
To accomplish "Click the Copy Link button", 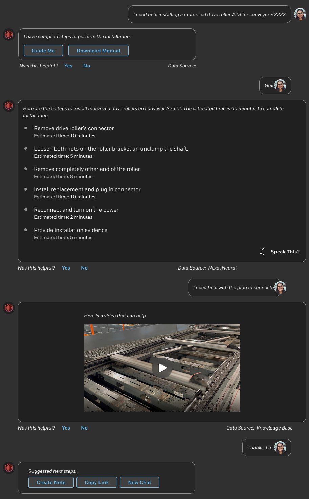I will [97, 482].
